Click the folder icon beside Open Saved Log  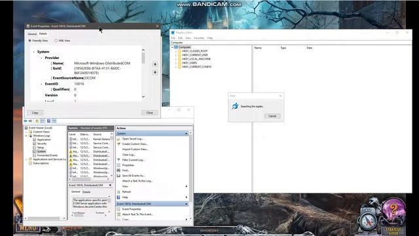(x=118, y=138)
